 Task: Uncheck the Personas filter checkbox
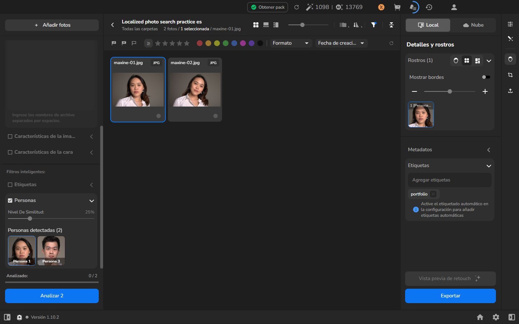10,201
